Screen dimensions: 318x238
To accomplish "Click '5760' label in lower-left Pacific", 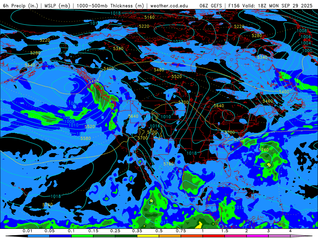I will (x=47, y=205).
